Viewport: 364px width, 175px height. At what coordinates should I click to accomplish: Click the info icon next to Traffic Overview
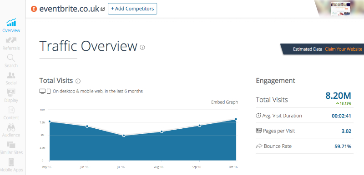click(x=142, y=48)
